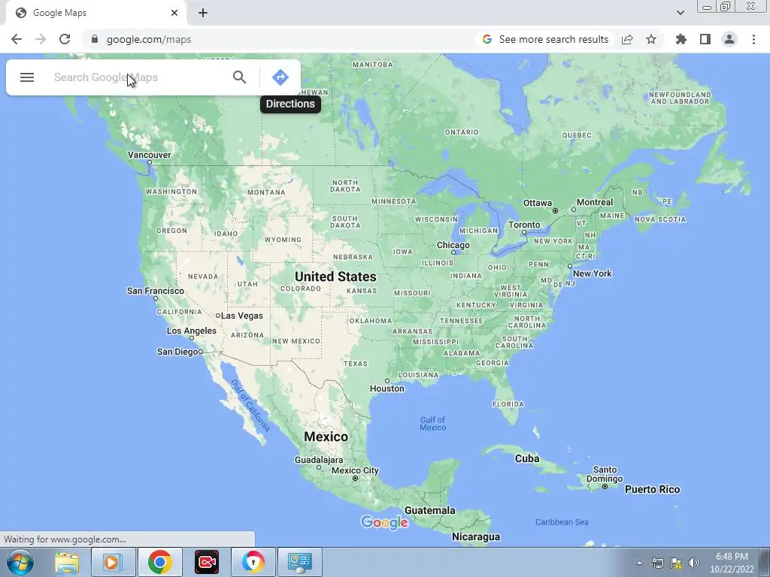Open a new tab with plus button
The height and width of the screenshot is (577, 770).
point(203,13)
